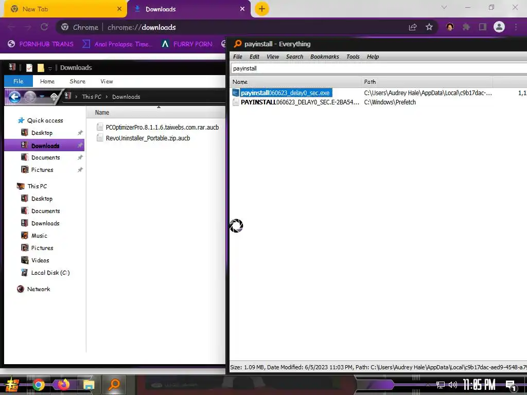Click the chrome://downloads address bar

[x=232, y=27]
